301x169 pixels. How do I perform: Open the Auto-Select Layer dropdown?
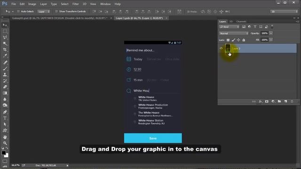click(44, 11)
